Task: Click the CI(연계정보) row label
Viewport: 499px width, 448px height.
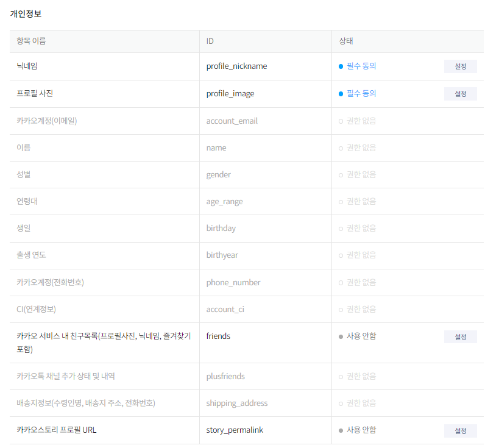Action: (x=37, y=309)
